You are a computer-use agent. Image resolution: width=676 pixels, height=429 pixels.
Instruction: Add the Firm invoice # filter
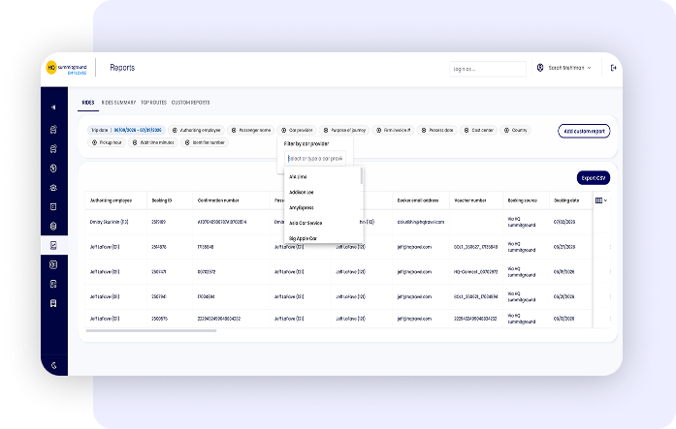(393, 130)
